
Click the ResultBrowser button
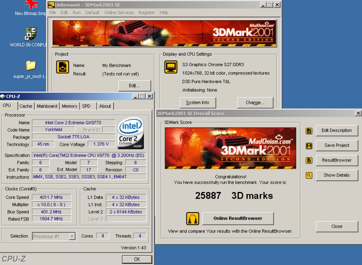pyautogui.click(x=337, y=160)
